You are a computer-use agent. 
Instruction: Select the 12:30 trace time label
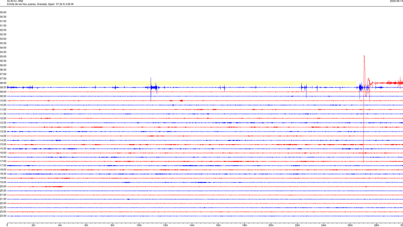pyautogui.click(x=3, y=122)
